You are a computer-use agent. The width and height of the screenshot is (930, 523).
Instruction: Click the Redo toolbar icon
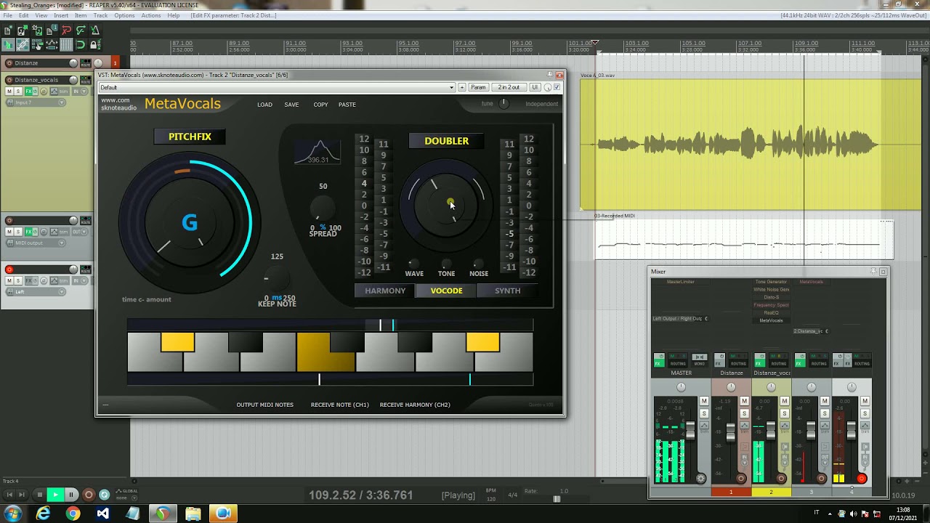[x=81, y=31]
